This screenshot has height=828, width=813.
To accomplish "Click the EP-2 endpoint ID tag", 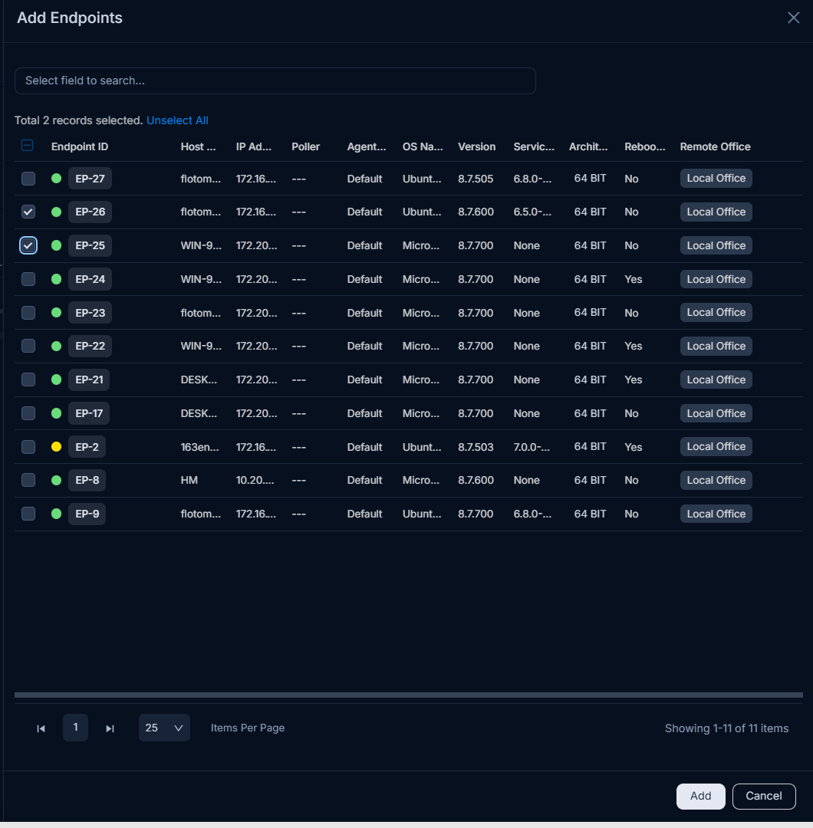I will [x=87, y=447].
